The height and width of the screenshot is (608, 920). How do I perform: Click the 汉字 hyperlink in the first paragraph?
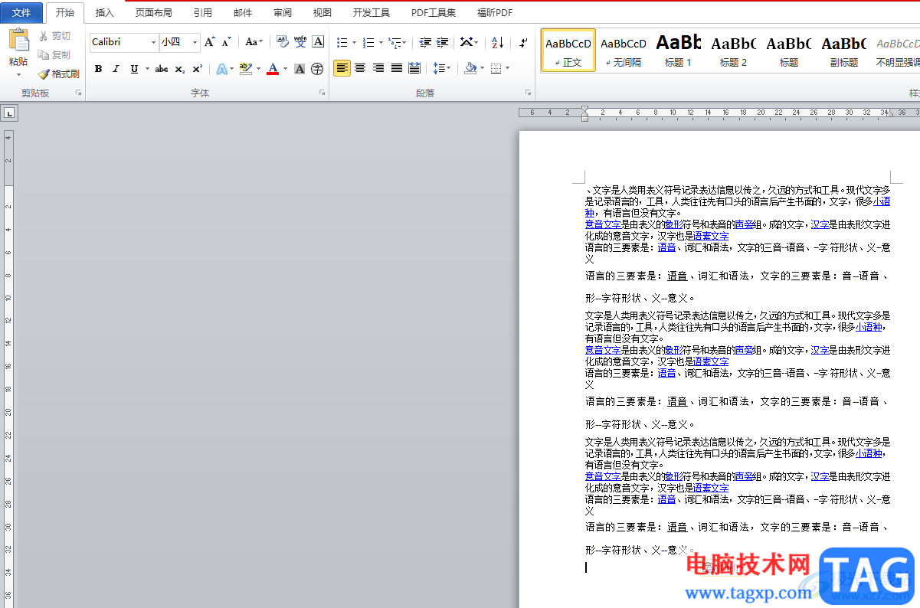820,224
